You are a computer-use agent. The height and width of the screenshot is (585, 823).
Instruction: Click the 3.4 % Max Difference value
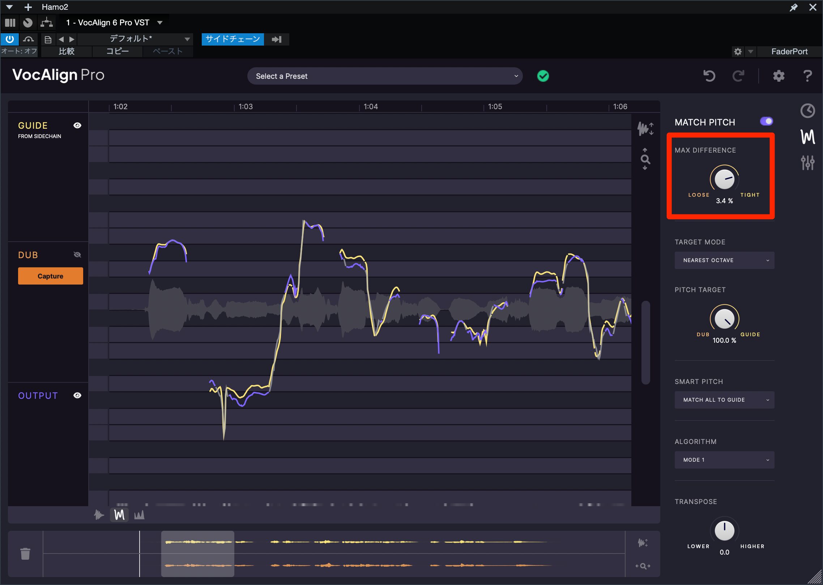[x=724, y=201]
